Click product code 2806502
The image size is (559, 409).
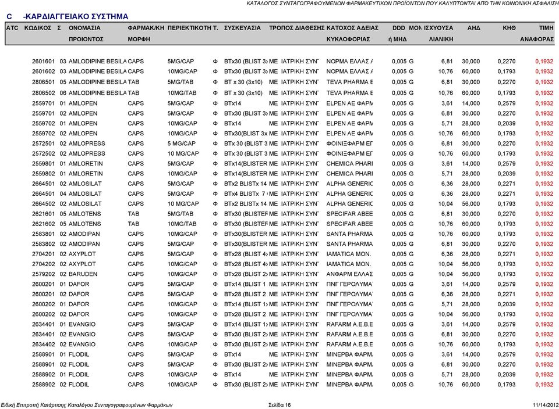[x=44, y=93]
